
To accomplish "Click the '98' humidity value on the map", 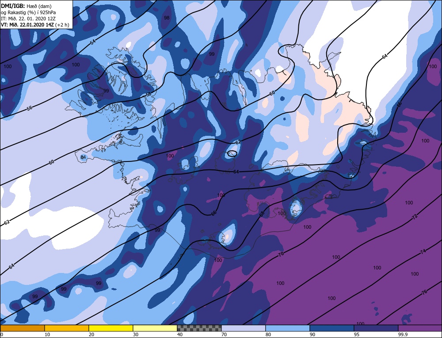I will tap(167, 18).
